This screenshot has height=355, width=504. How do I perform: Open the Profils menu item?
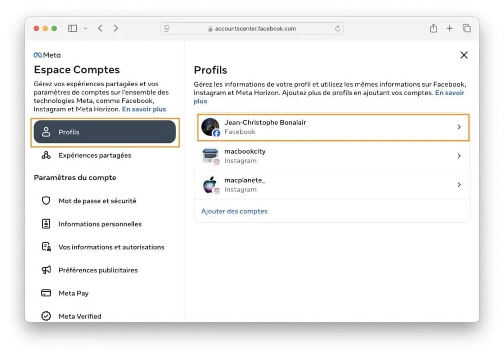click(x=104, y=132)
